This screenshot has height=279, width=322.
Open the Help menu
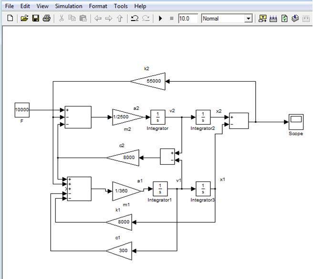click(140, 6)
